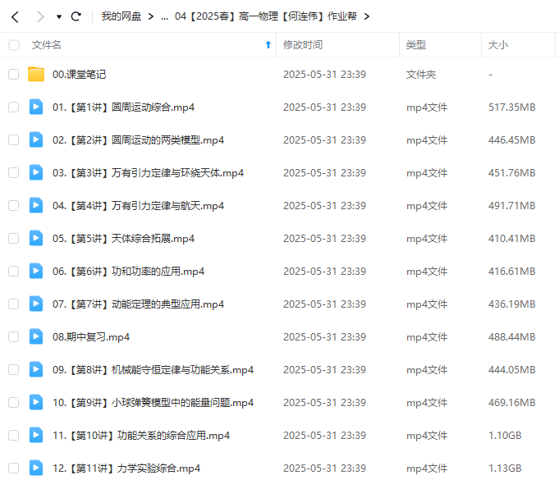Open 我的网盘 breadcrumb

[x=121, y=16]
